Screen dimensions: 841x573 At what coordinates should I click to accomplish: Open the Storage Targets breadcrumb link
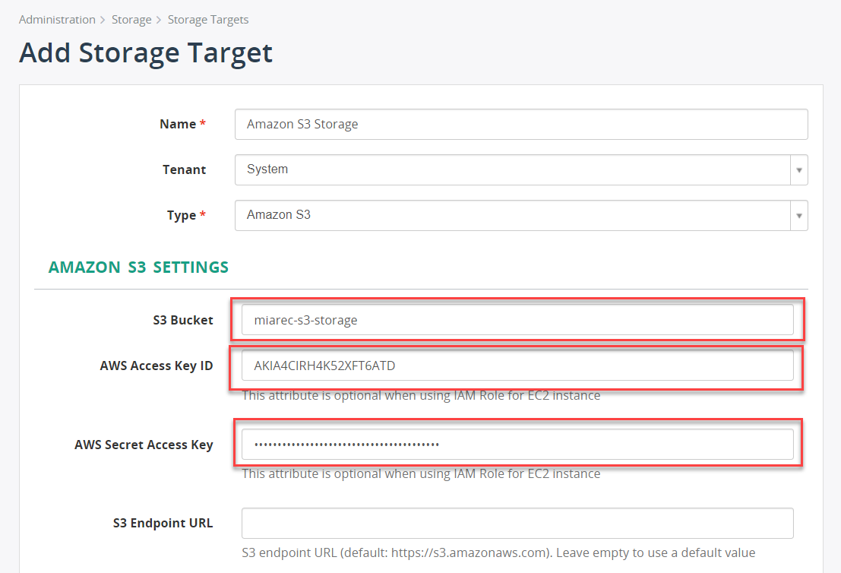point(208,20)
